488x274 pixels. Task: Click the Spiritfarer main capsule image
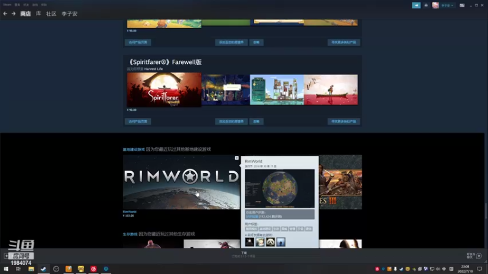(x=164, y=90)
